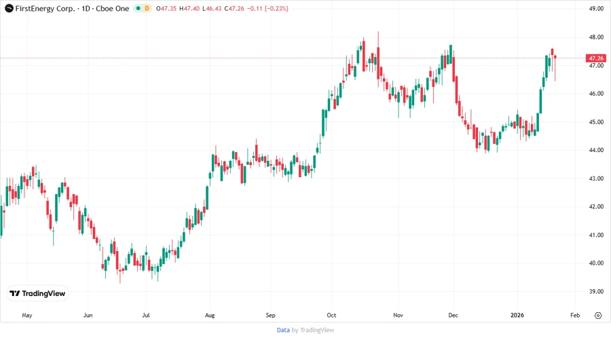Click the red 47.26 current price label
The image size is (611, 338).
pyautogui.click(x=596, y=58)
